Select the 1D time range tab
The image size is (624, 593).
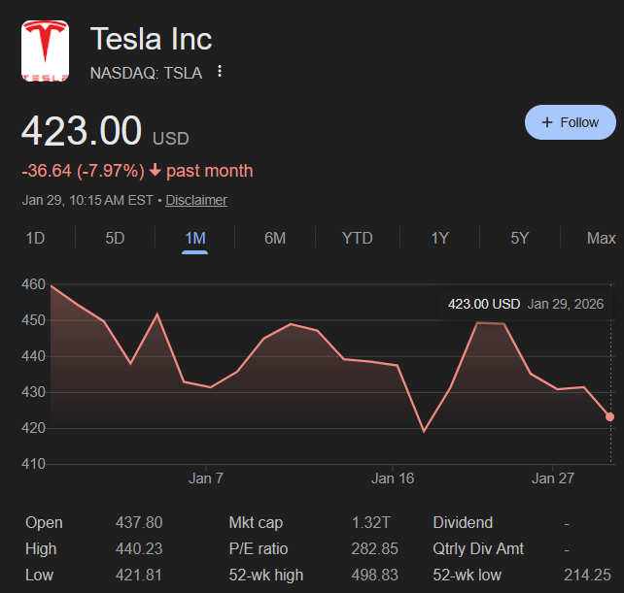(35, 238)
